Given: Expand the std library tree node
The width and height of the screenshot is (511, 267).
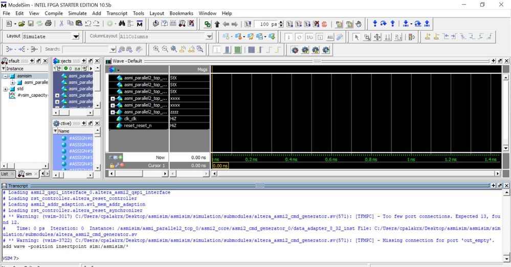Looking at the screenshot, I should click(6, 89).
